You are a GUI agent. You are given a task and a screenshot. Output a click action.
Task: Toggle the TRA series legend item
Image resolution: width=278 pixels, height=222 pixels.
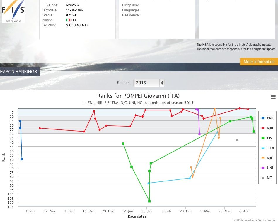coord(267,148)
